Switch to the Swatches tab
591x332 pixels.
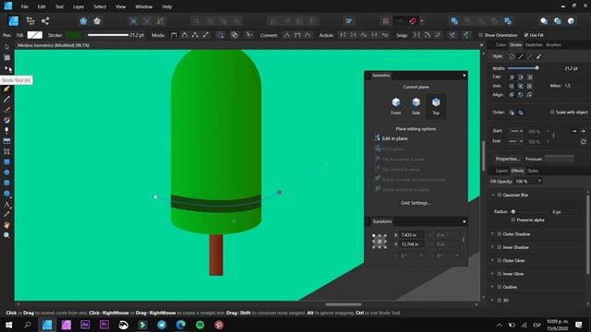(534, 45)
